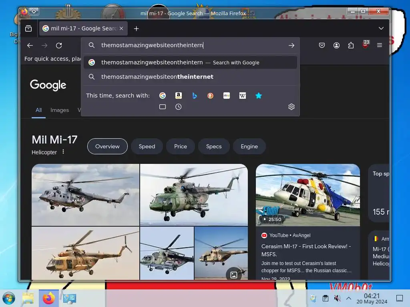
Task: Switch to the Images results tab
Action: 60,110
